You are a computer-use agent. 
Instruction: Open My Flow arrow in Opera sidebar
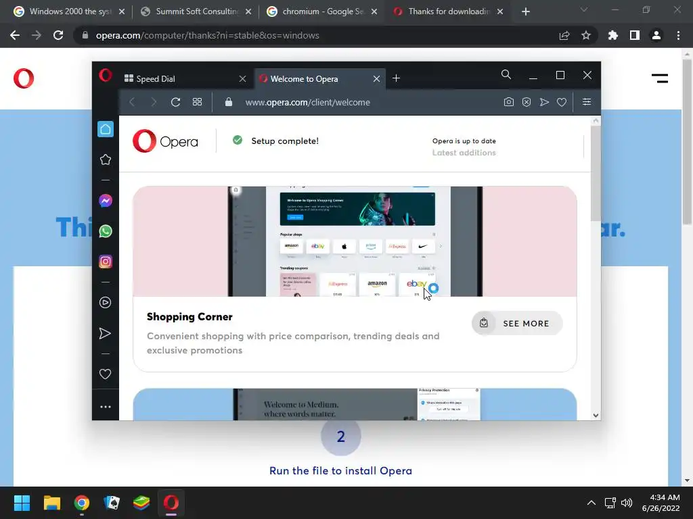tap(105, 333)
